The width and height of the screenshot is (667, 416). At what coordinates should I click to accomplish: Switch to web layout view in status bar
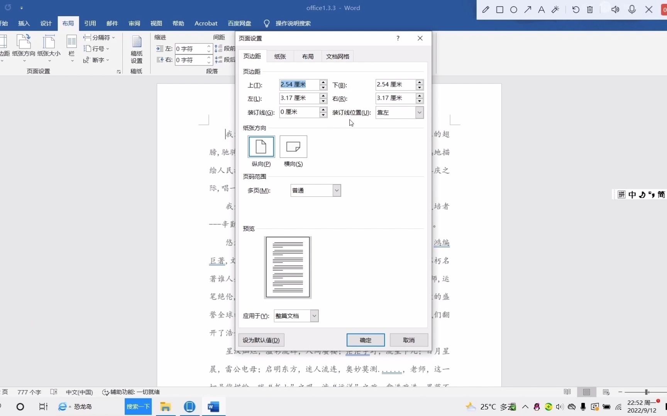(x=606, y=392)
